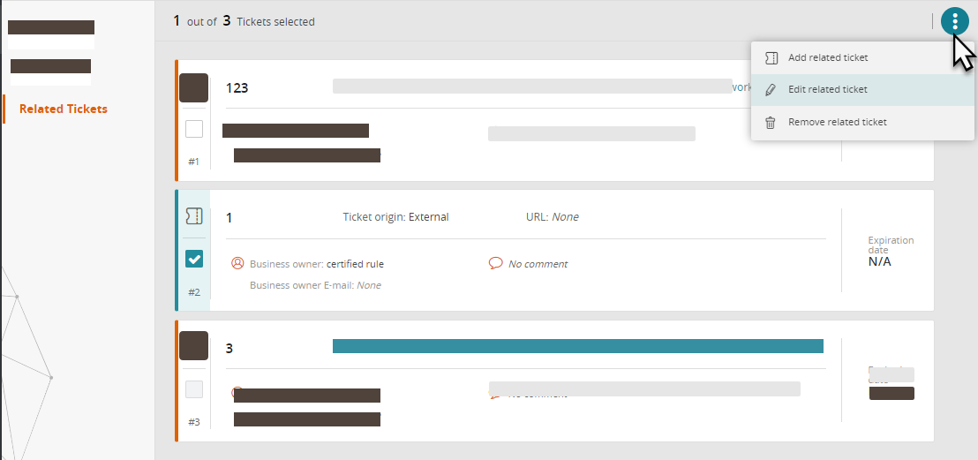Screen dimensions: 978x460
Task: Click the trash icon for Remove related ticket
Action: 771,123
